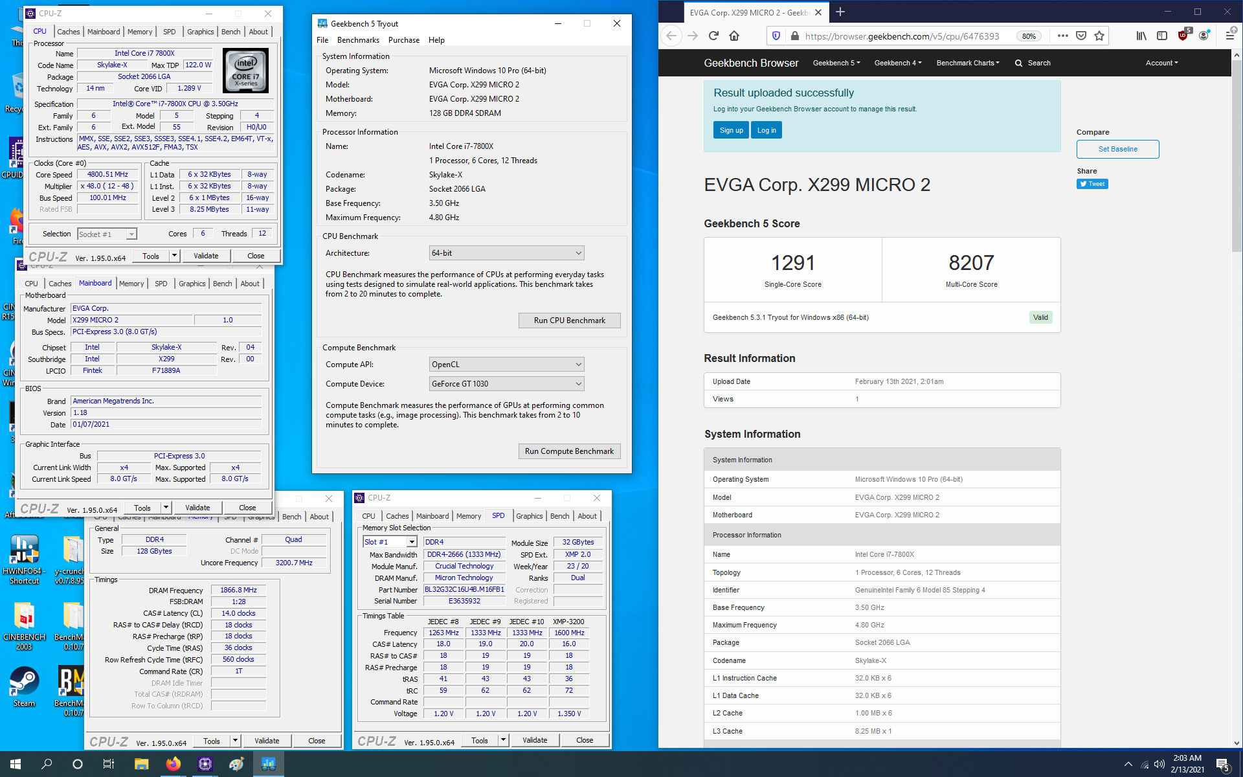Viewport: 1243px width, 777px height.
Task: Show hidden system tray icons
Action: point(1128,764)
